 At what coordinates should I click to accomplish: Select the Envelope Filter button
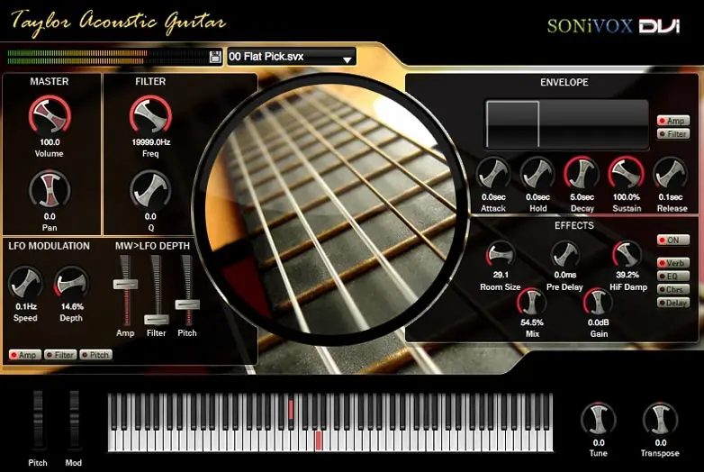[673, 134]
